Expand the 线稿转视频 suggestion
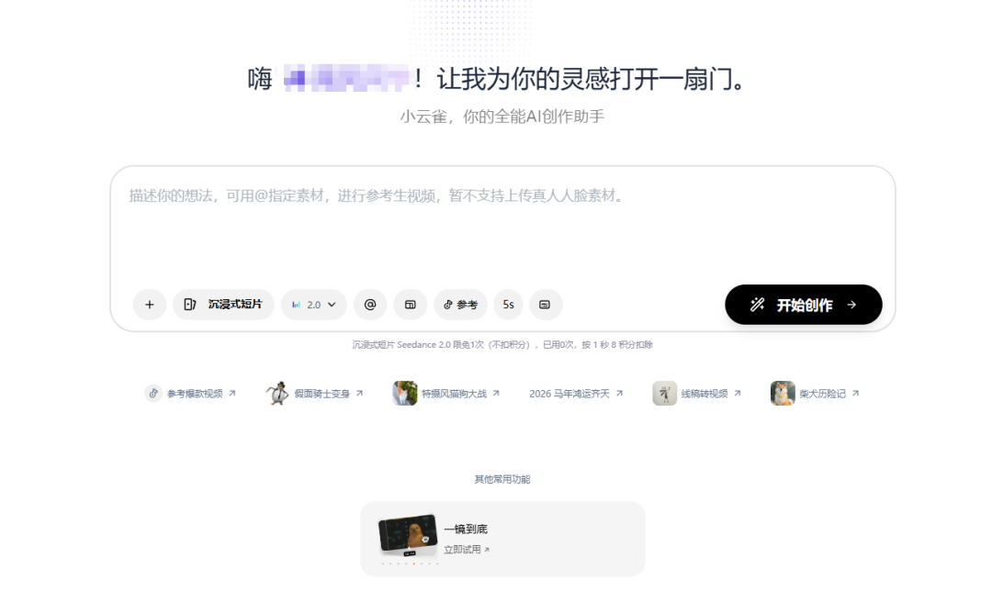Screen dimensions: 992x613 [698, 392]
